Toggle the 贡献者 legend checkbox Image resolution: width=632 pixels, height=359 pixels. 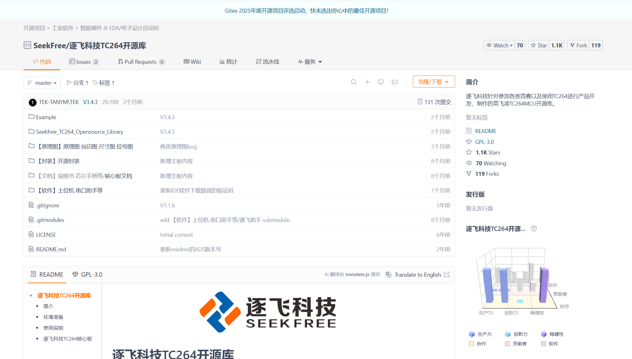pos(507,344)
